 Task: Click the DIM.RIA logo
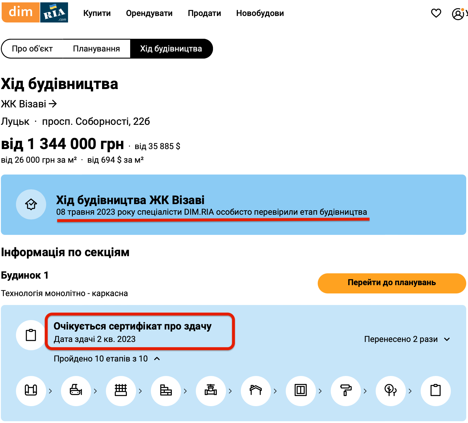[x=35, y=12]
